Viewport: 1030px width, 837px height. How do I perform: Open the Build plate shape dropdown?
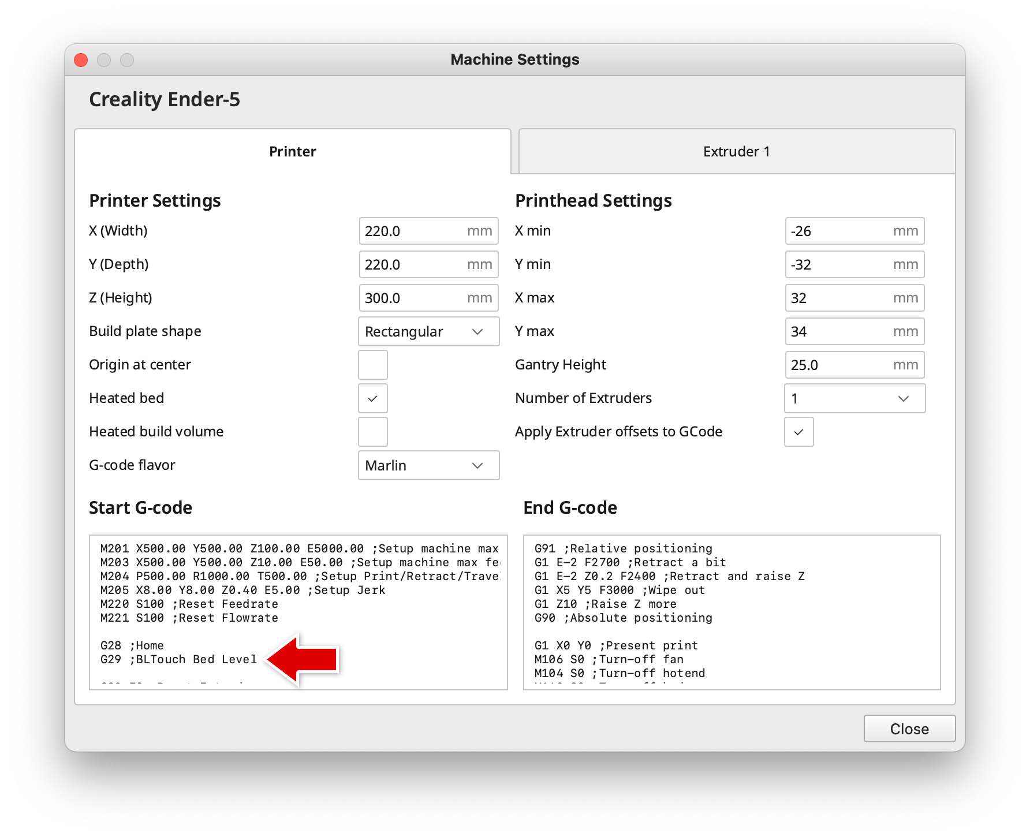point(428,331)
